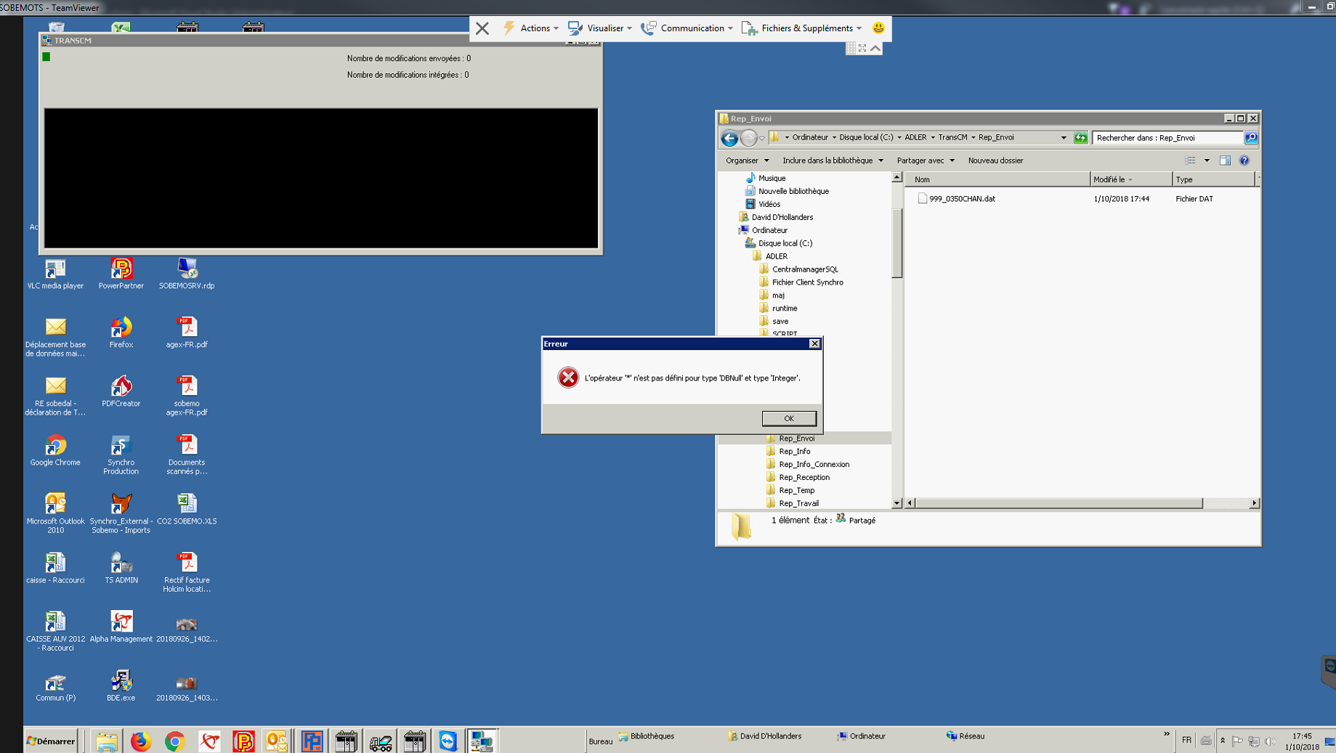Image resolution: width=1336 pixels, height=753 pixels.
Task: Open the Organiser dropdown menu
Action: [x=747, y=160]
